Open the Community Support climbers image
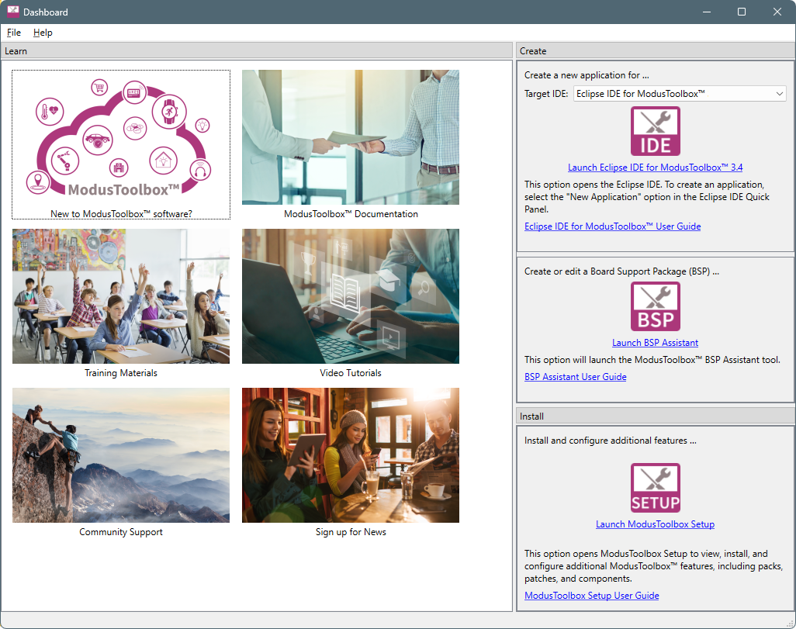Screen dimensions: 796x629 (121, 454)
